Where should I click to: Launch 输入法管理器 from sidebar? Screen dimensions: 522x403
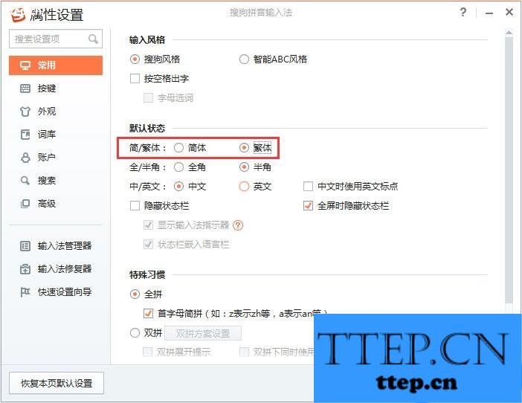[x=56, y=246]
